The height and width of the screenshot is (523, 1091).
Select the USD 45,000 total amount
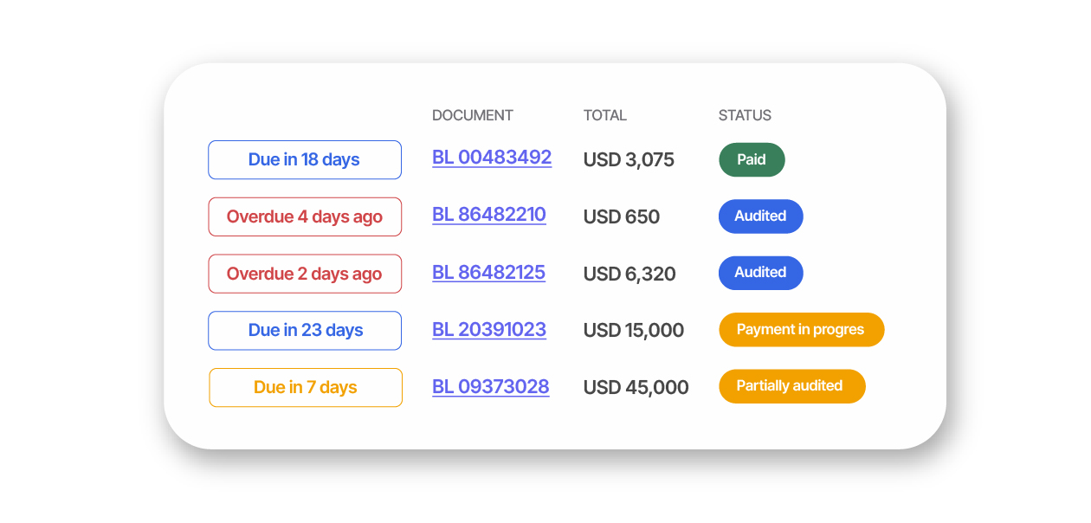click(x=636, y=388)
